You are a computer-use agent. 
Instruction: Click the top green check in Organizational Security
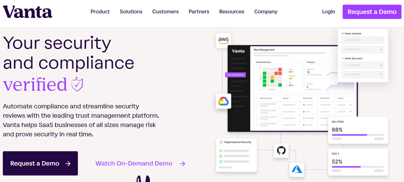[221, 151]
